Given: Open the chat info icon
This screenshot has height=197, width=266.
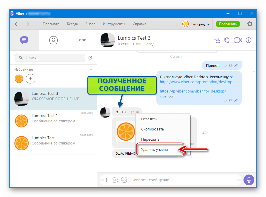Looking at the screenshot, I should pos(248,40).
